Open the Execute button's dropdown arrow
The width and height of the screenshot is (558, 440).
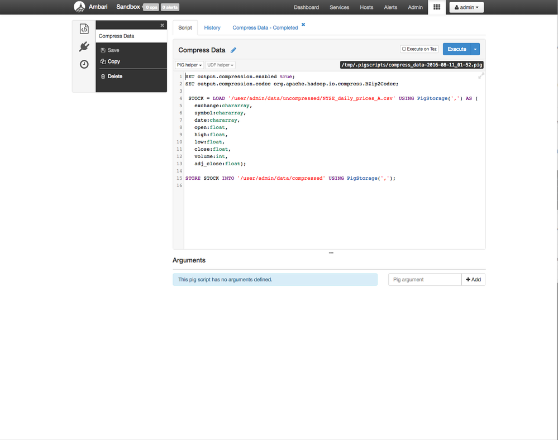[475, 49]
